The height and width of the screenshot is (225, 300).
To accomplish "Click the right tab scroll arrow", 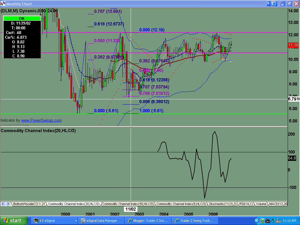I will (8, 204).
